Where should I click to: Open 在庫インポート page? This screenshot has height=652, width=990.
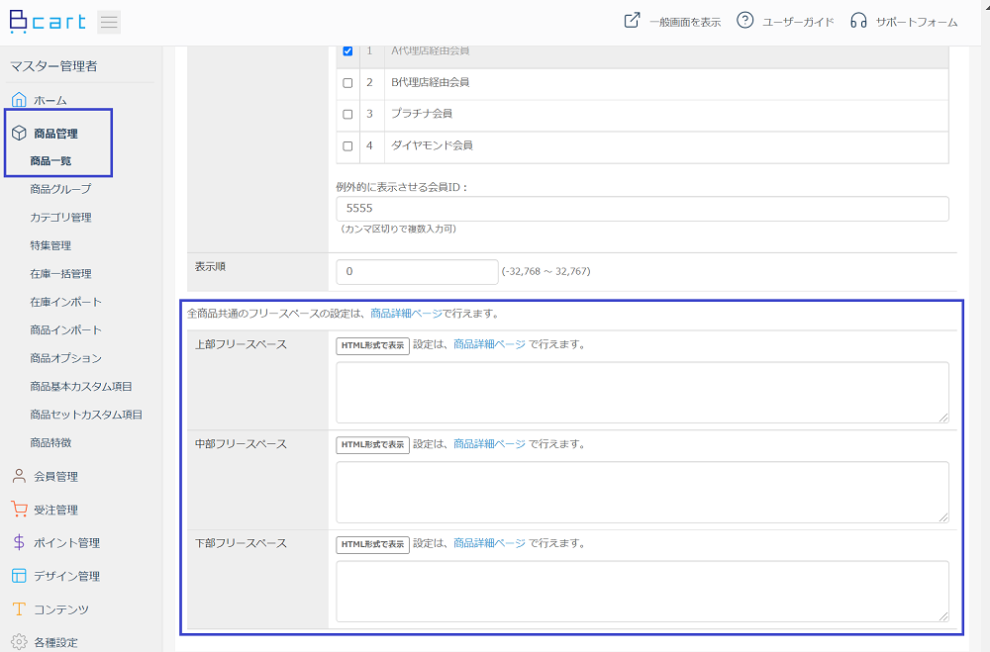click(65, 302)
